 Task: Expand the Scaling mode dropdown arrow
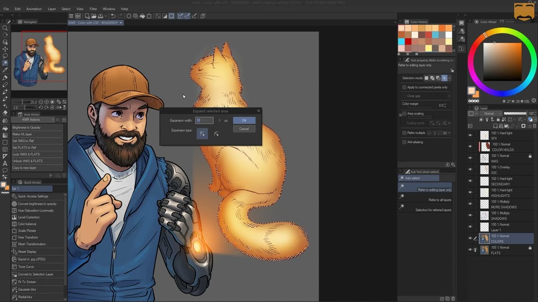(x=449, y=123)
